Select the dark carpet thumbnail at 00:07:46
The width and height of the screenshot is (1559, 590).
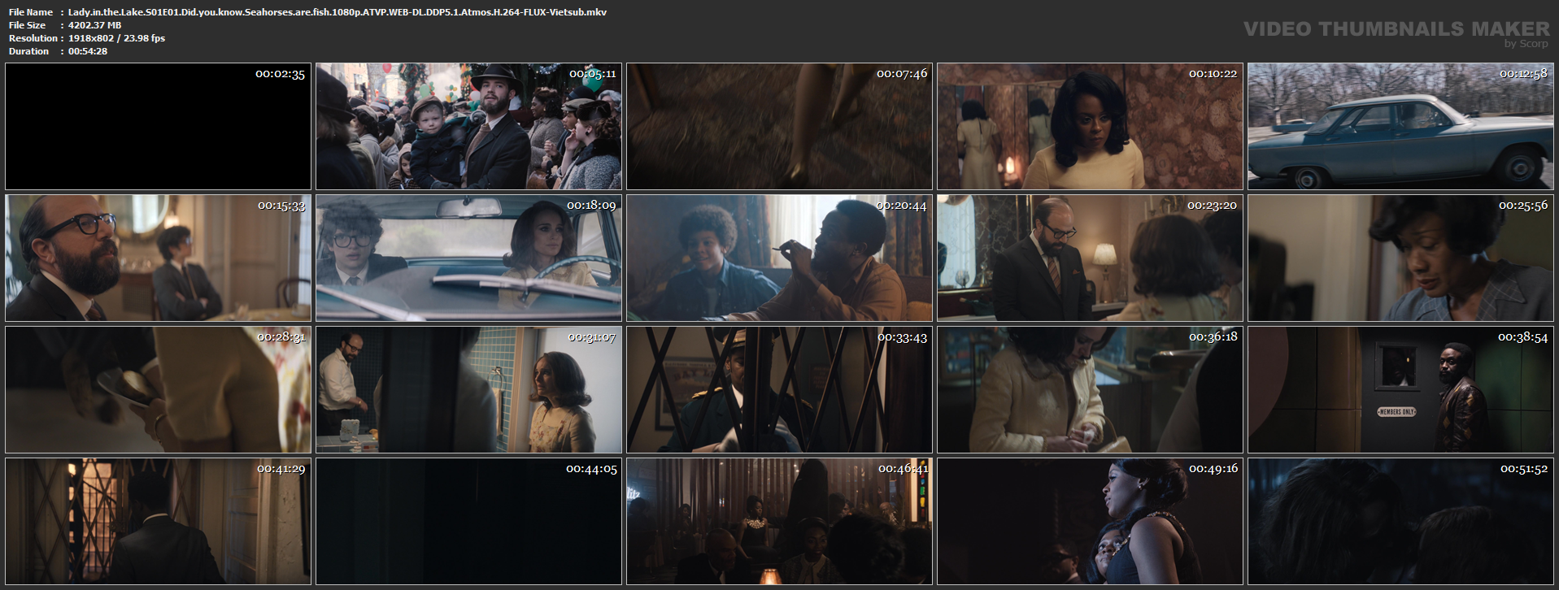point(779,127)
